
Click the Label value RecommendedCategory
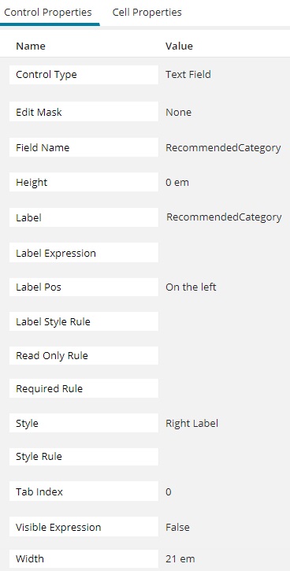224,217
